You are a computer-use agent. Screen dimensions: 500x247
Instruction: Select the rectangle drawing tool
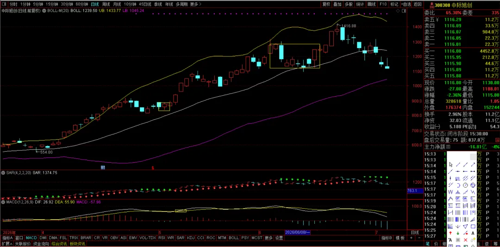point(473,226)
